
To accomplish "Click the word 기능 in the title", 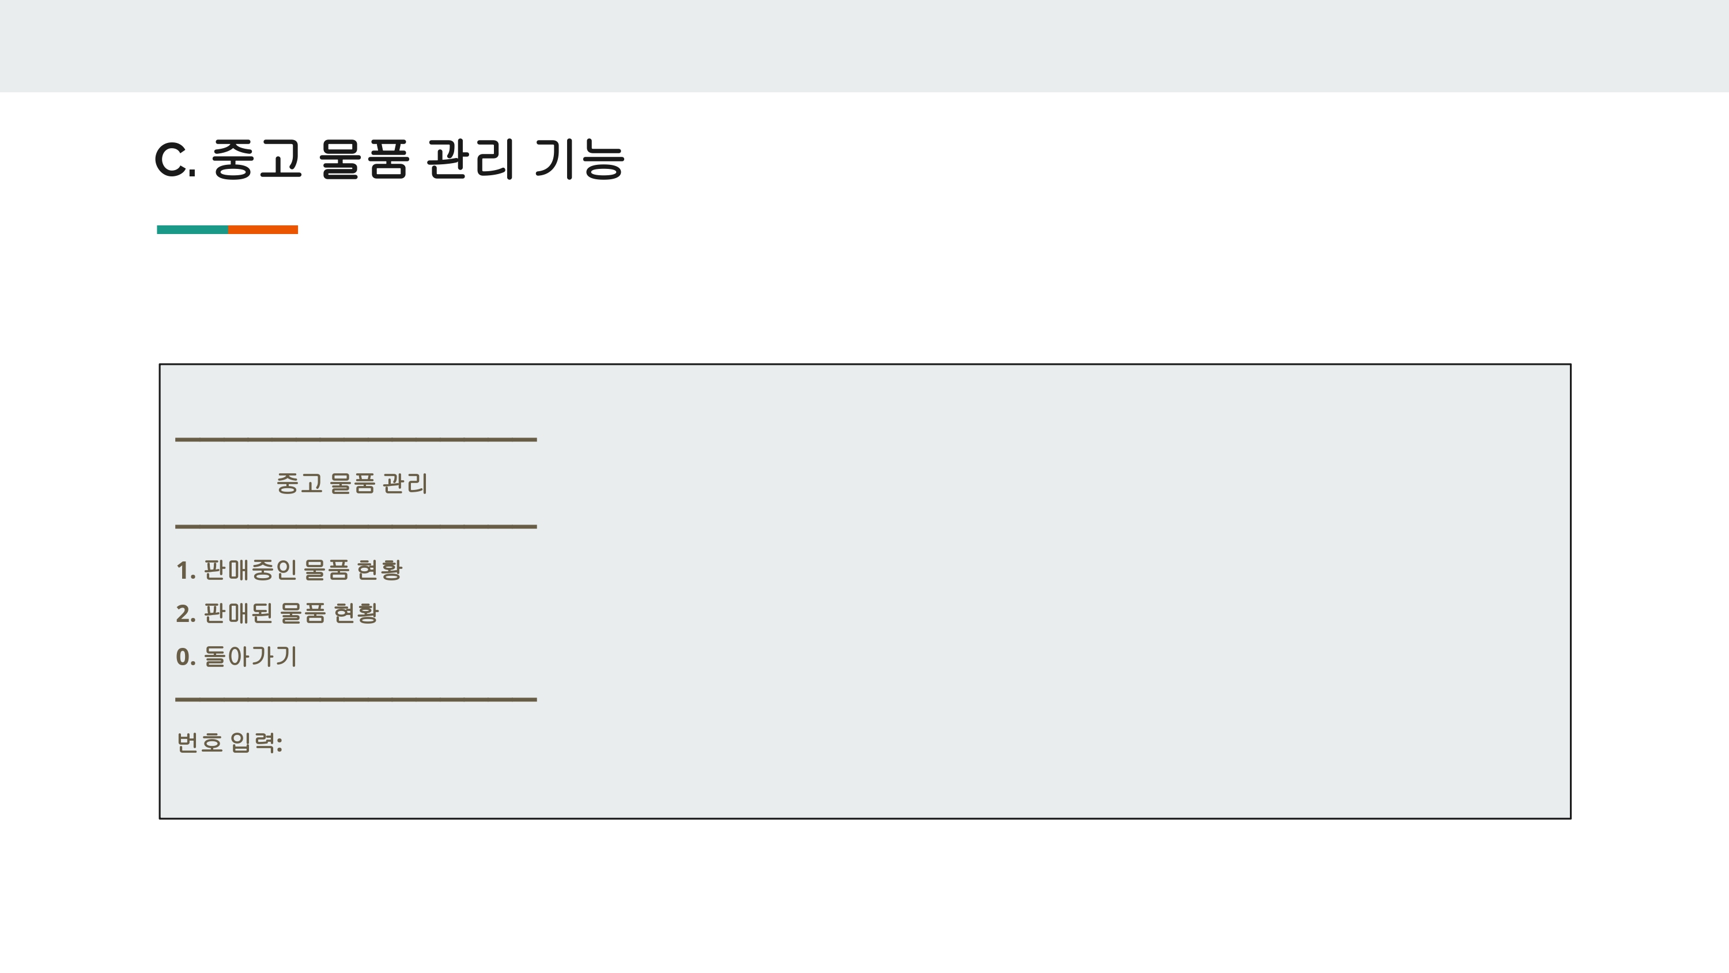I will point(580,159).
